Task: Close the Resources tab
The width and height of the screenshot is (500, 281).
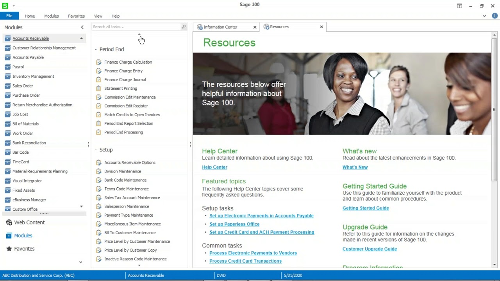Action: (321, 27)
